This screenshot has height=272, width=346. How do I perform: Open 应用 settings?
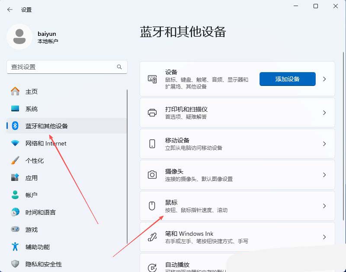click(66, 177)
